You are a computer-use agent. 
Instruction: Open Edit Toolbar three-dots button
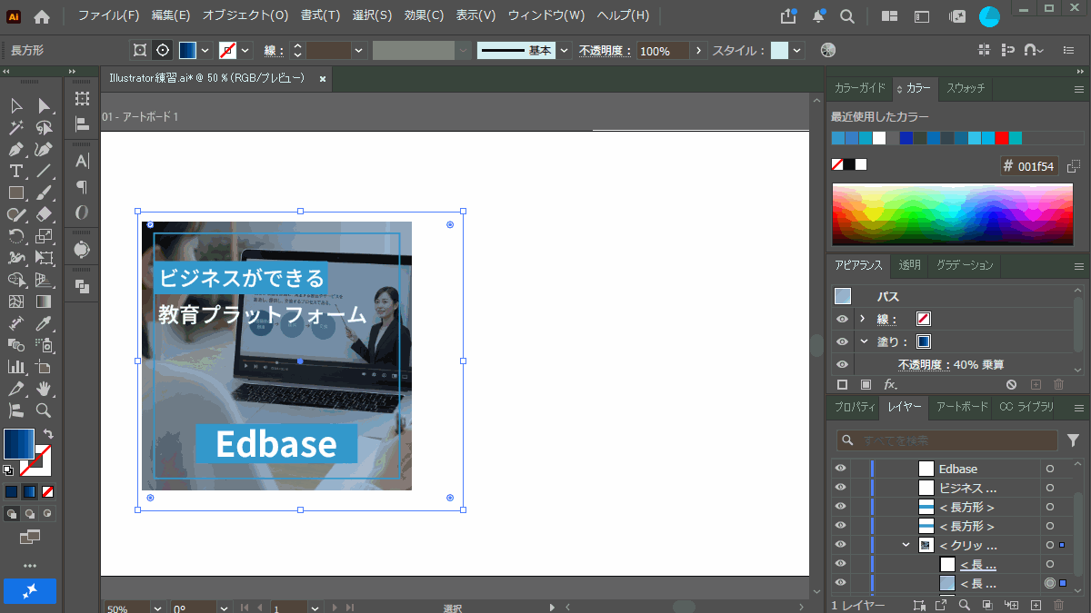pos(30,566)
